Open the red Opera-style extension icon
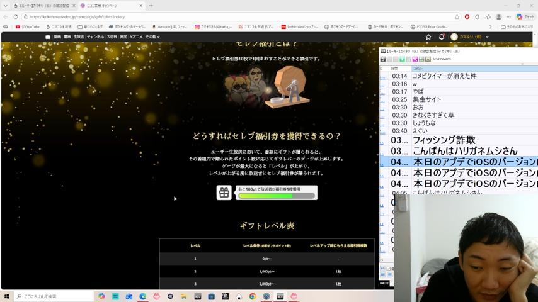The height and width of the screenshot is (302, 538). 467,17
